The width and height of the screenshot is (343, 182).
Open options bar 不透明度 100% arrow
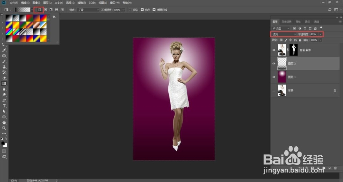(x=123, y=10)
